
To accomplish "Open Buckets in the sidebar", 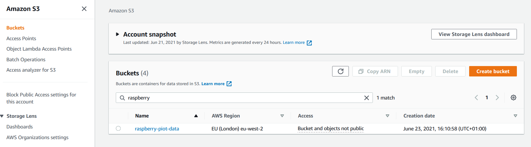I will (x=16, y=28).
